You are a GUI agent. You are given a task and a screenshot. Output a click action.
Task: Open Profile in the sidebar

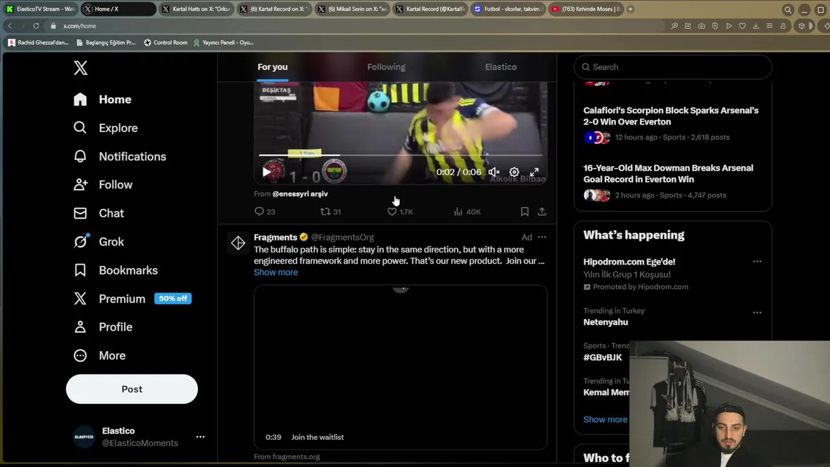[x=102, y=327]
